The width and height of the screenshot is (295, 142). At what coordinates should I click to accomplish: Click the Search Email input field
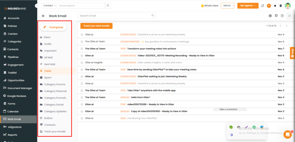pos(117,16)
